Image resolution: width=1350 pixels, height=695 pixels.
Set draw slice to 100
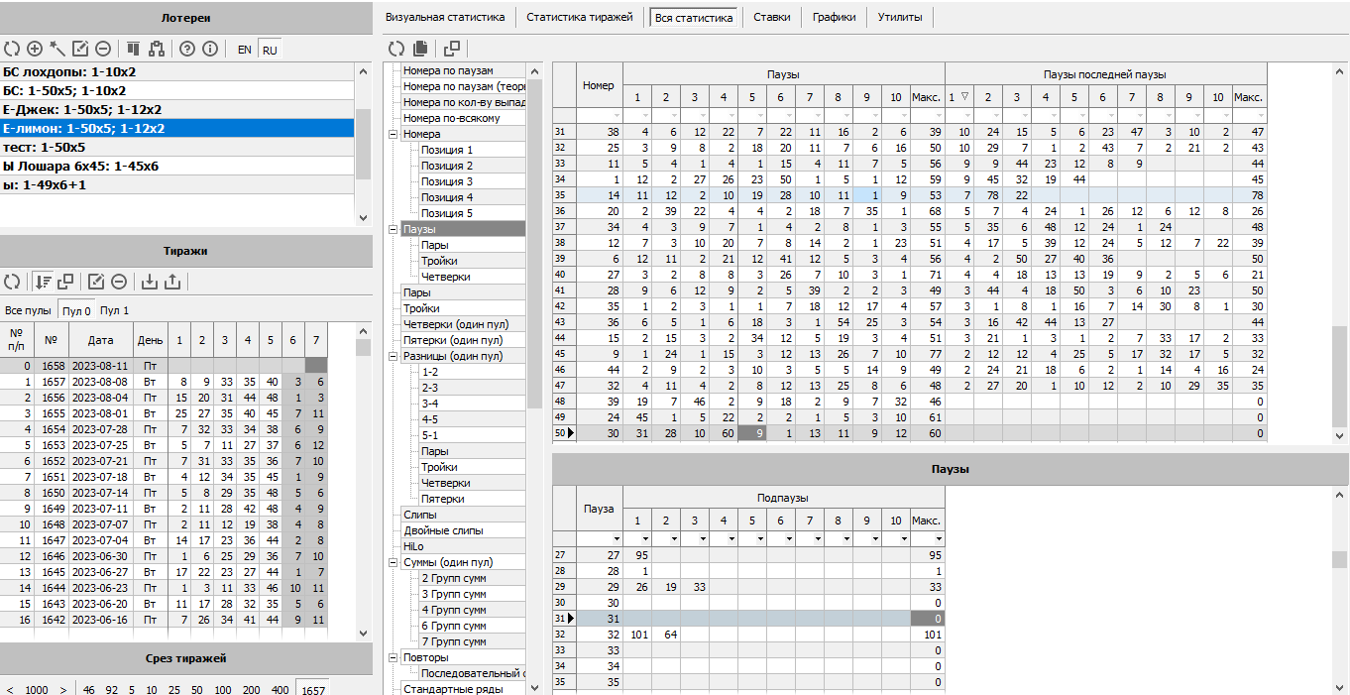coord(223,689)
